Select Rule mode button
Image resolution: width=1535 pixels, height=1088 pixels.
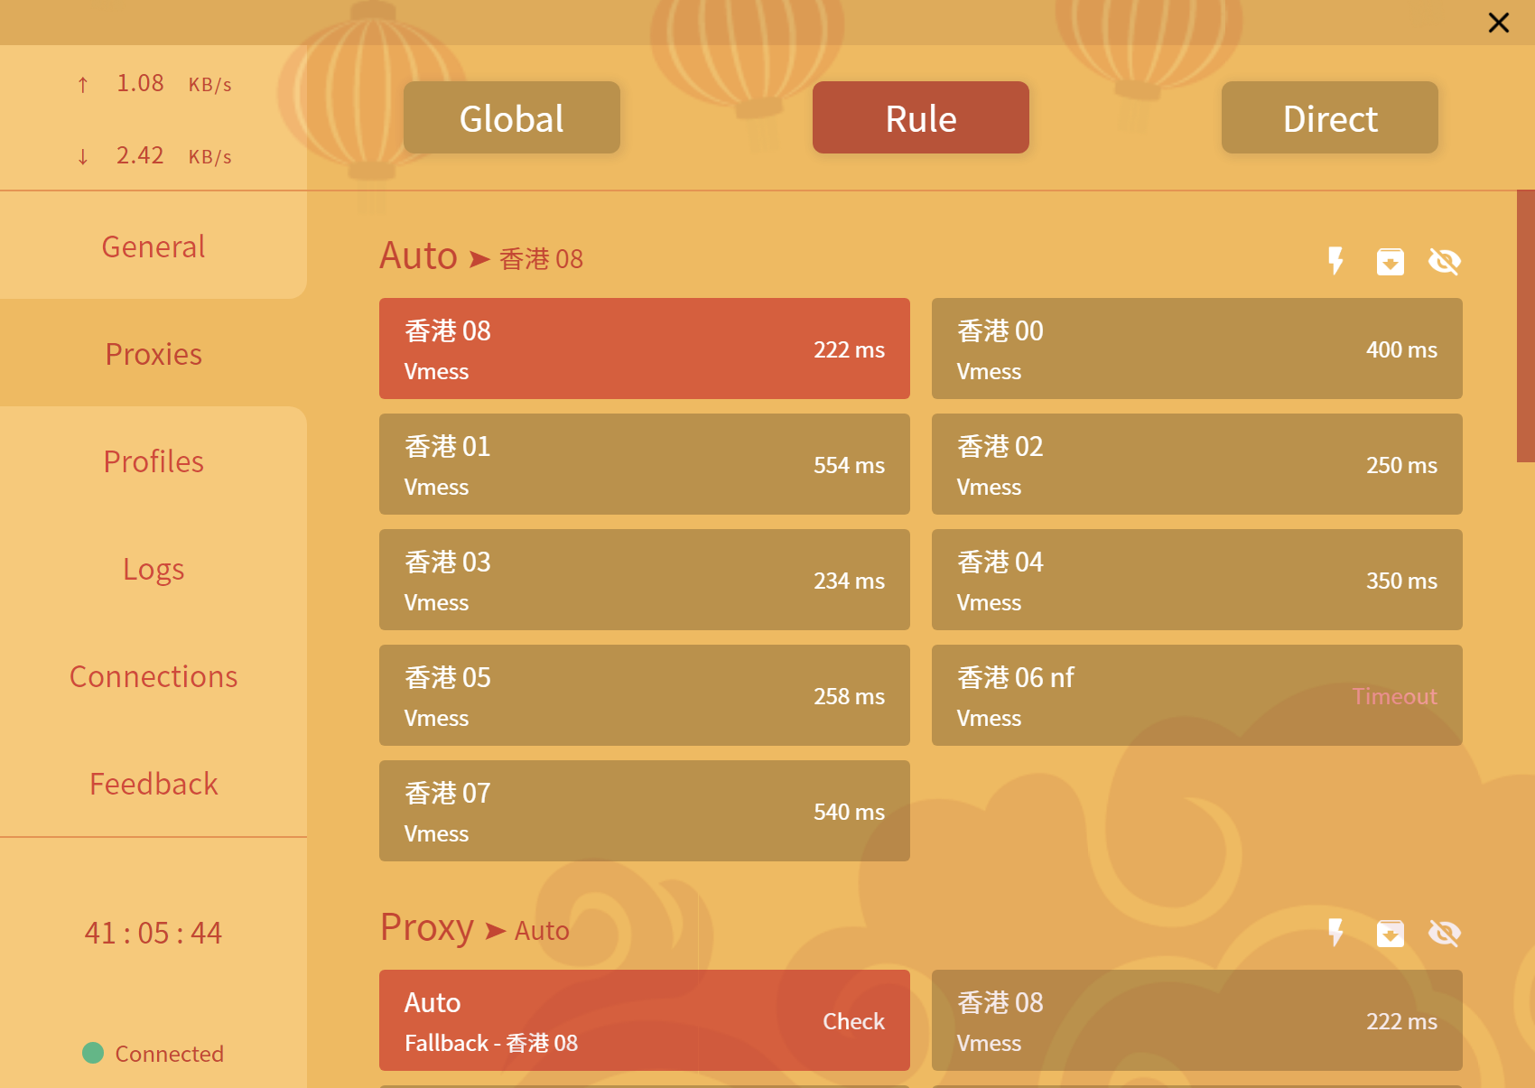pyautogui.click(x=920, y=118)
